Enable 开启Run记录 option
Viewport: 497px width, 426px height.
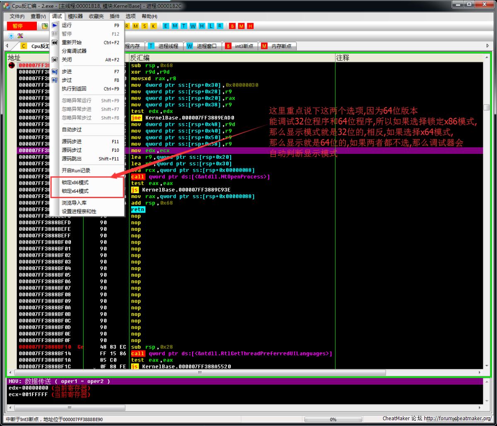76,170
